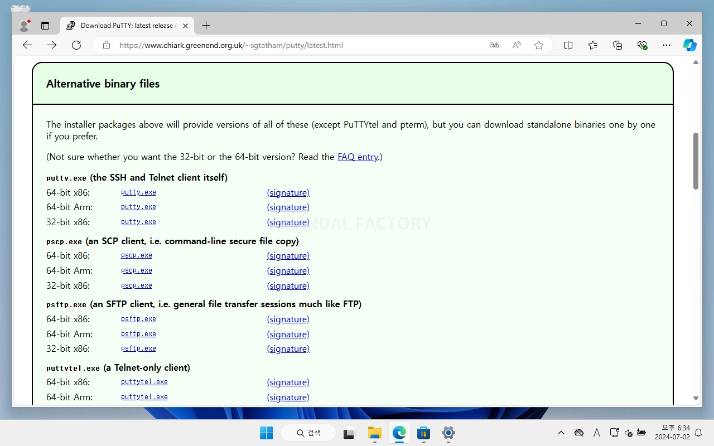Close the Download PuTTY tab
Viewport: 714px width, 446px height.
click(x=185, y=26)
